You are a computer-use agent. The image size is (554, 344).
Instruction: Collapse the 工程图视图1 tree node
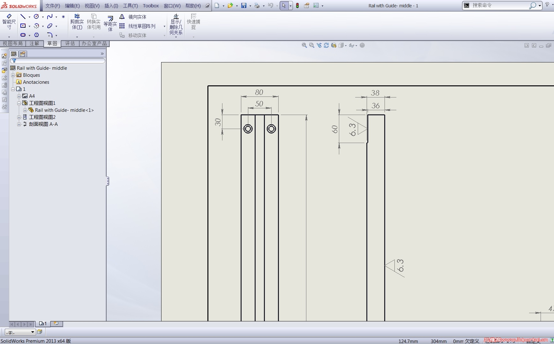pyautogui.click(x=19, y=103)
